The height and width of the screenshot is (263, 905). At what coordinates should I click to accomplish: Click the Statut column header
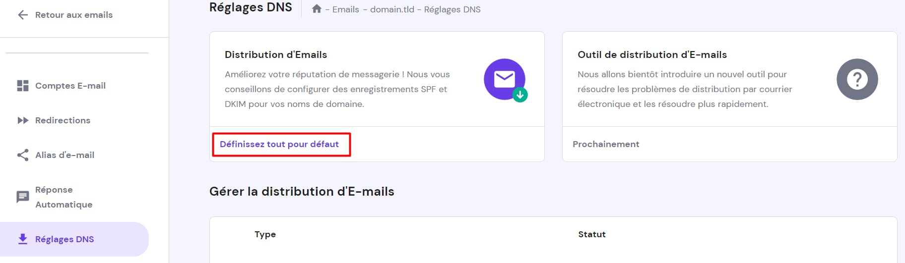pyautogui.click(x=592, y=234)
